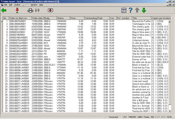Click price 26.22 in row 16
Image resolution: width=175 pixels, height=119 pixels.
tap(80, 62)
